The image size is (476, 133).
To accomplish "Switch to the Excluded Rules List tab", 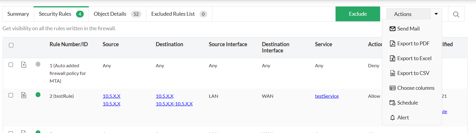I will click(179, 14).
